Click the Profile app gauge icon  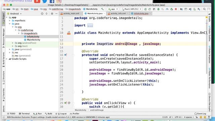point(167,9)
